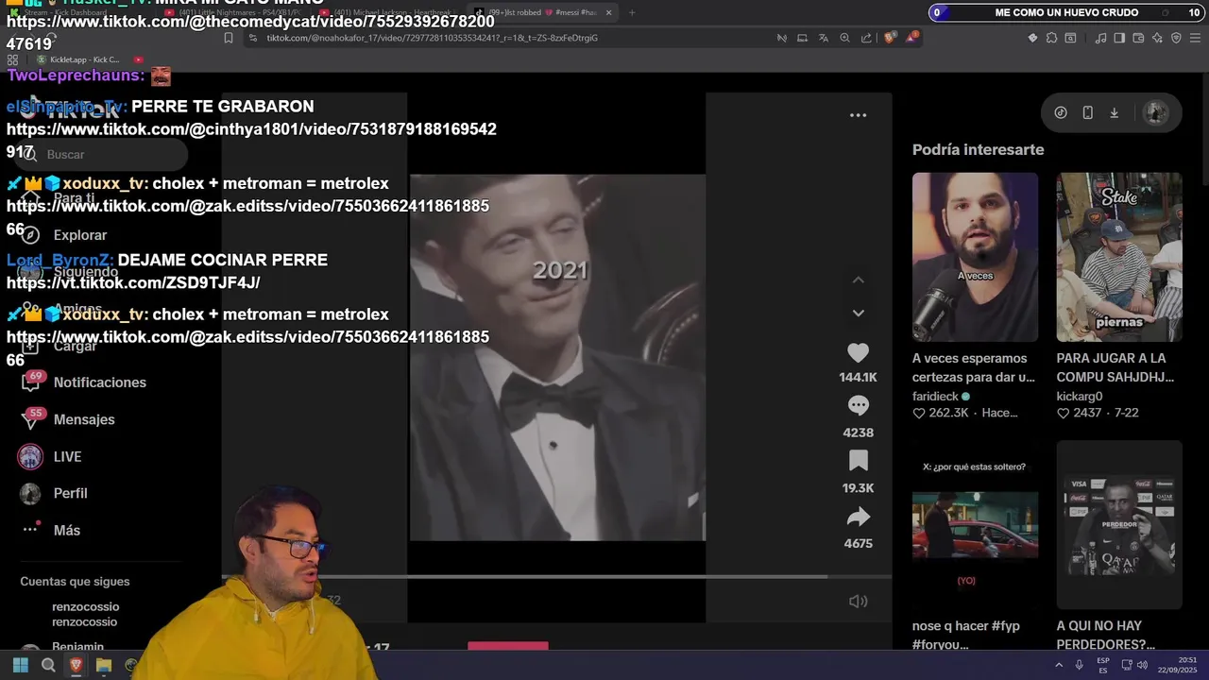This screenshot has width=1209, height=680.
Task: Open Windows Start menu
Action: click(x=20, y=665)
